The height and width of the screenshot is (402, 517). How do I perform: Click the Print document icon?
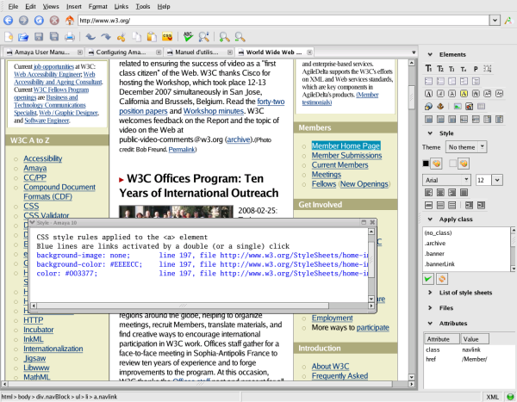point(70,37)
